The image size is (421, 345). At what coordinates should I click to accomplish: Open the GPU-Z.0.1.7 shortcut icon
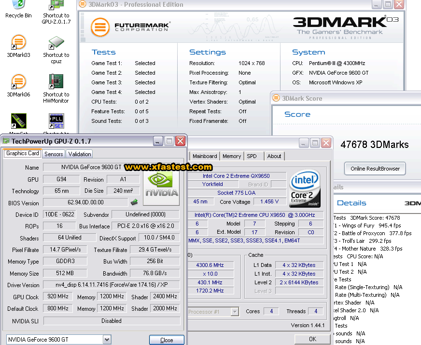click(x=56, y=5)
